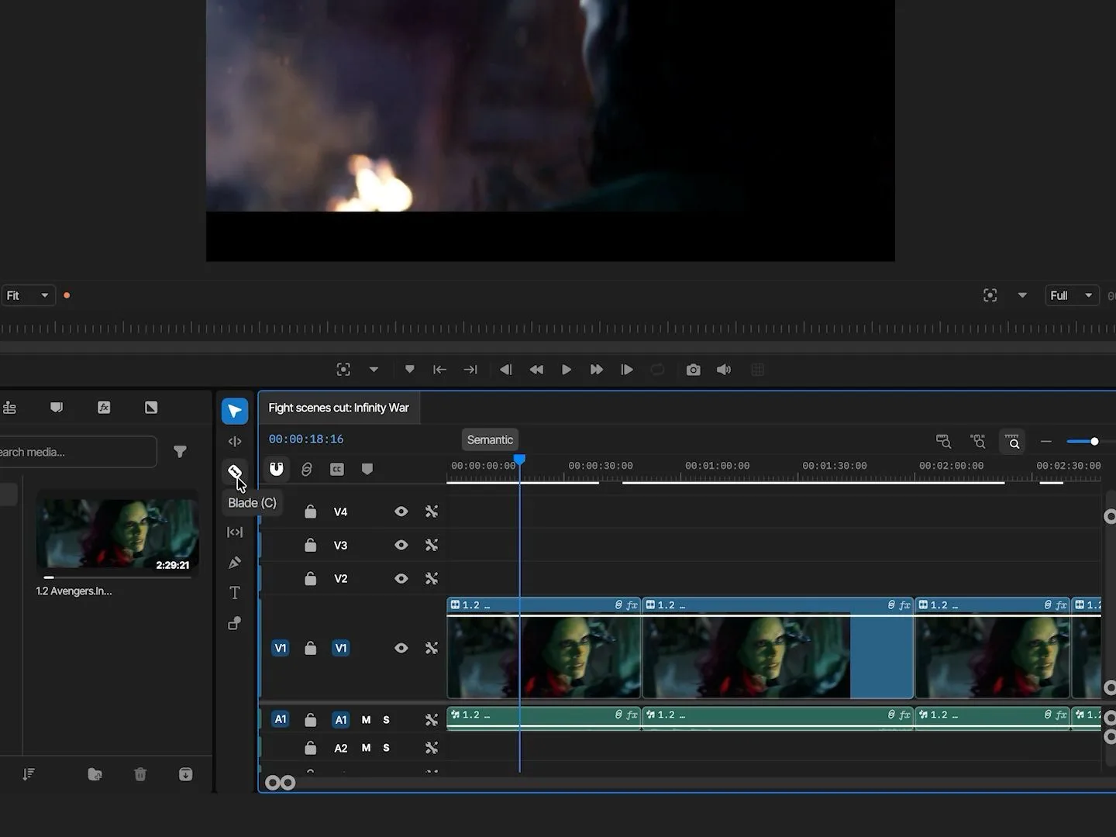Image resolution: width=1116 pixels, height=837 pixels.
Task: Open the Full playback resolution dropdown
Action: [x=1072, y=295]
